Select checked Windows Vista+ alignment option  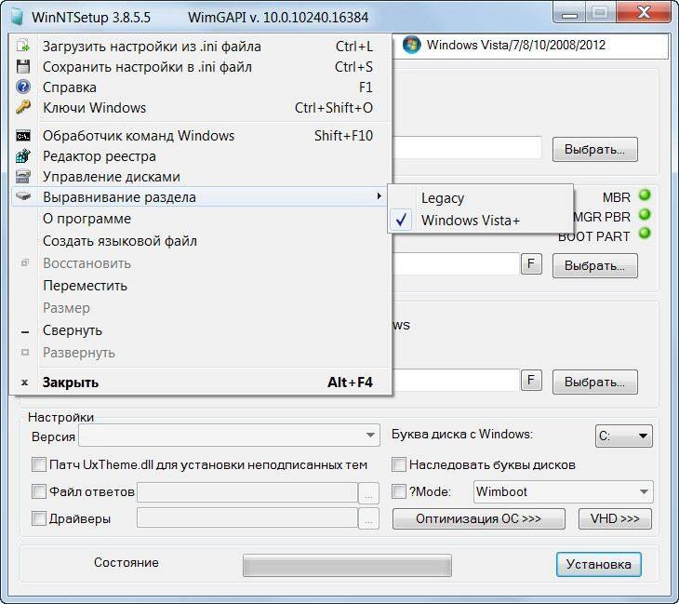(x=480, y=221)
